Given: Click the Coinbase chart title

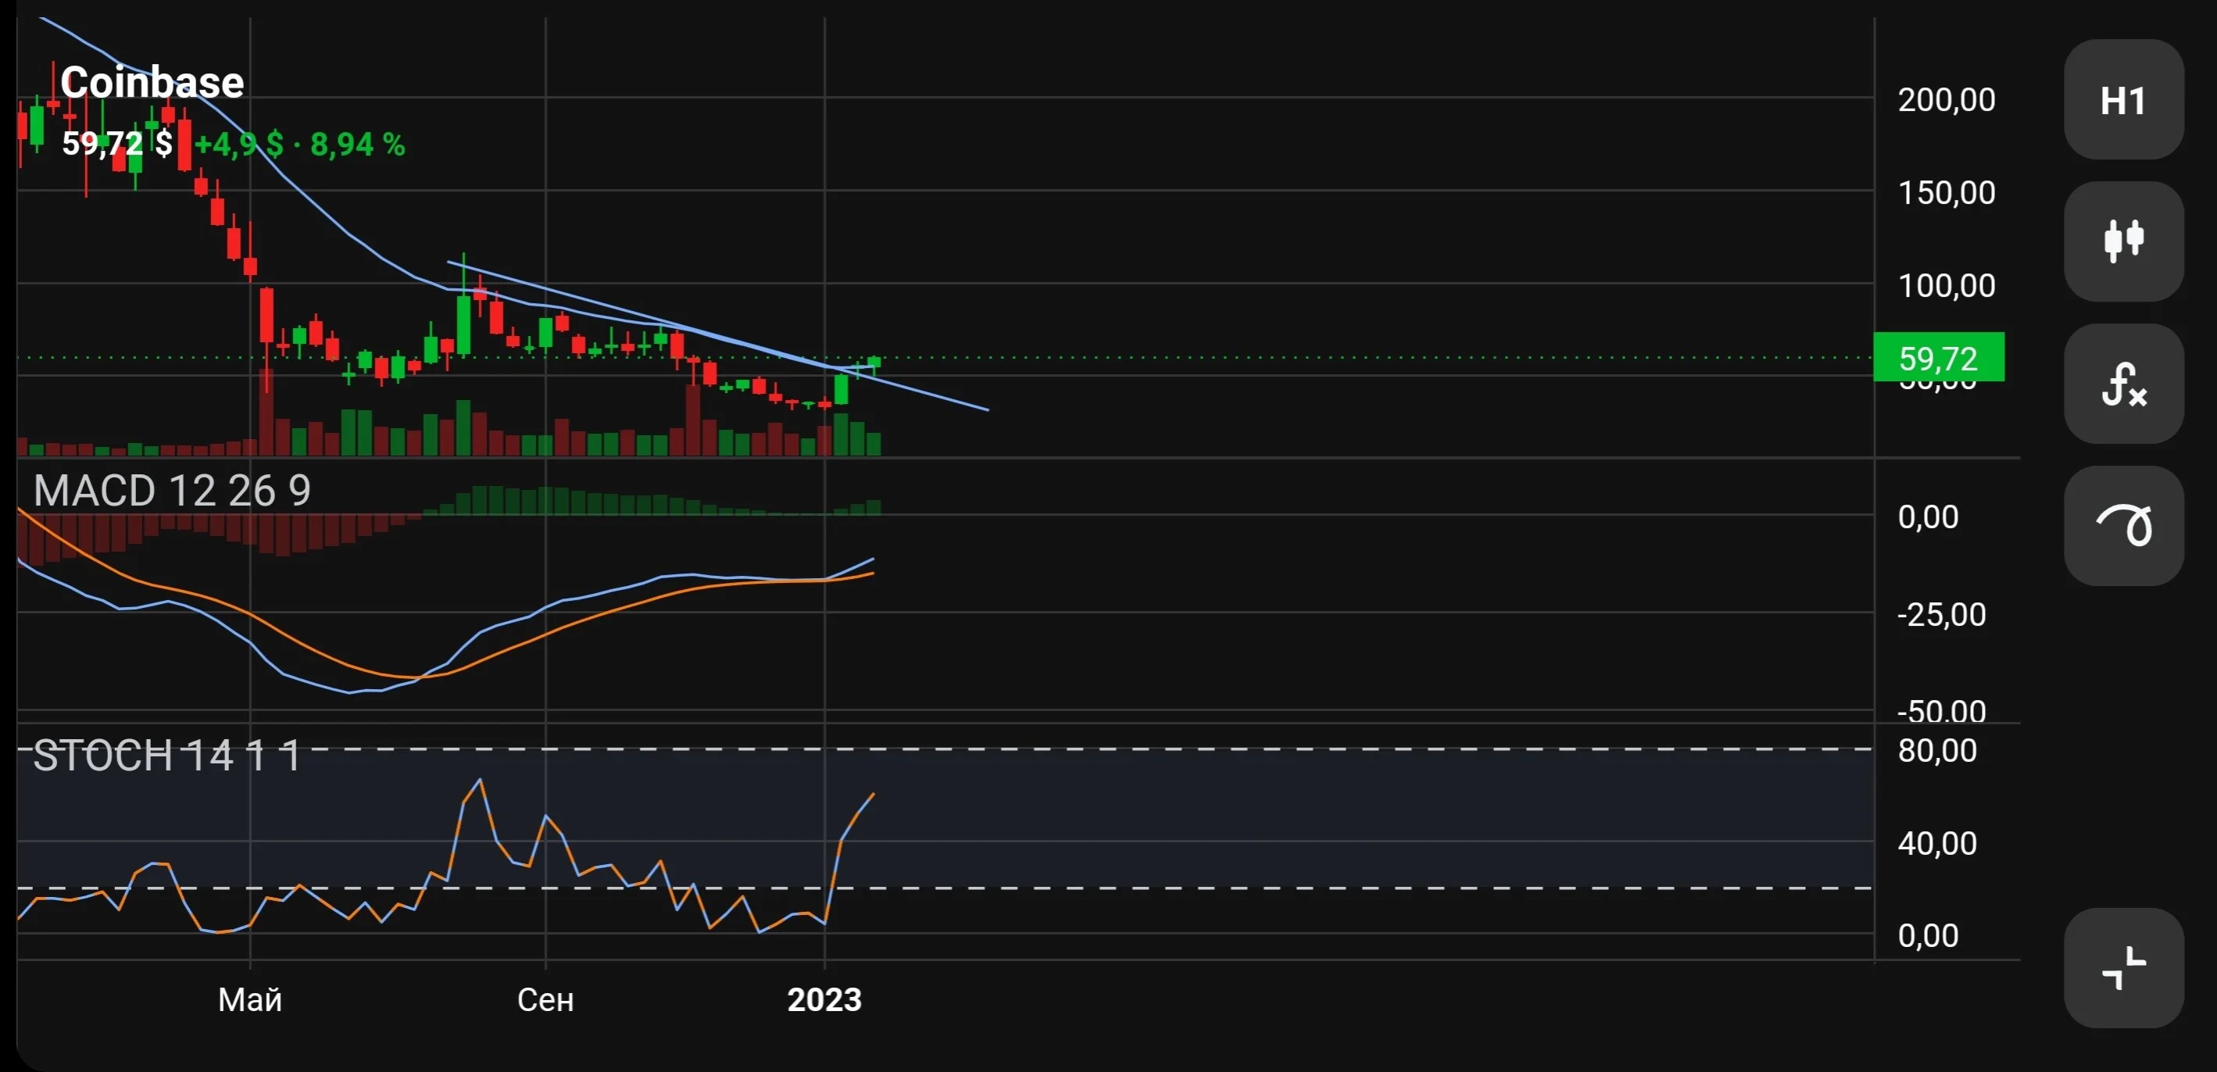Looking at the screenshot, I should [x=152, y=83].
